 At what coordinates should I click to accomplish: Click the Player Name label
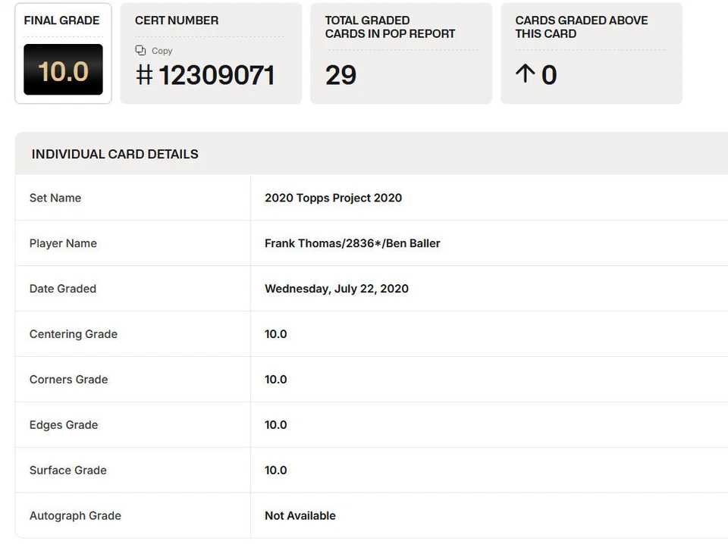click(x=63, y=243)
